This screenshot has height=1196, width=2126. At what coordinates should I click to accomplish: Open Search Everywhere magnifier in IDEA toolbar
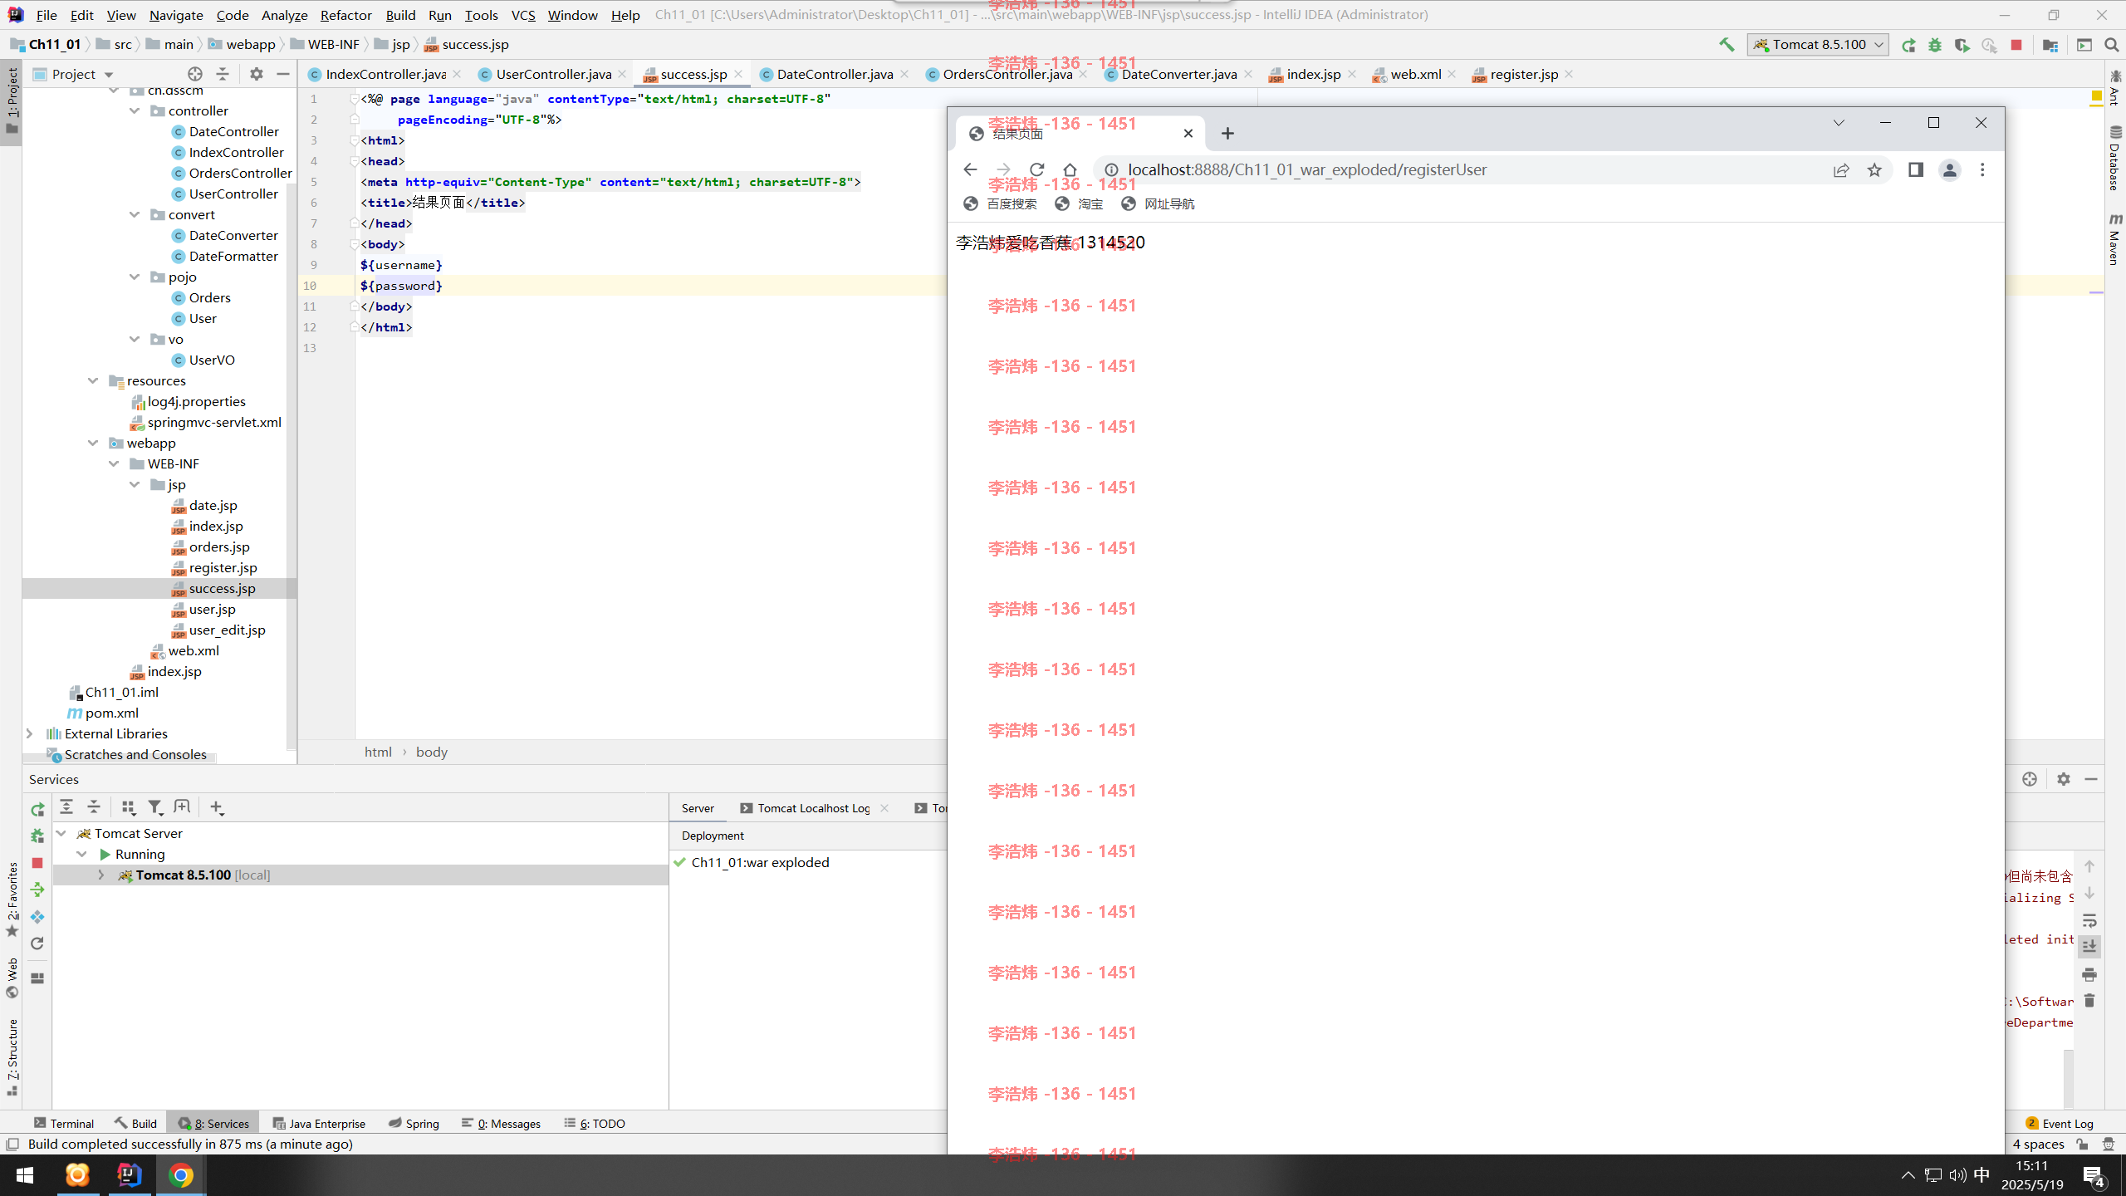2112,45
